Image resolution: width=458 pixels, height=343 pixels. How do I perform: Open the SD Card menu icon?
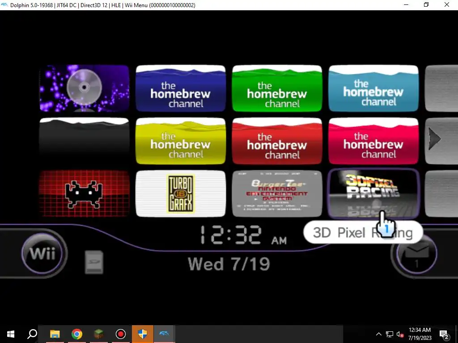click(94, 262)
